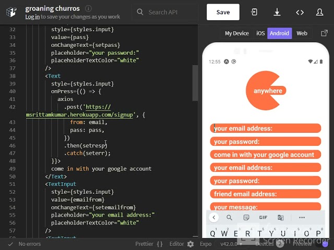
Task: Tap the keyboard translate icon
Action: (x=281, y=218)
